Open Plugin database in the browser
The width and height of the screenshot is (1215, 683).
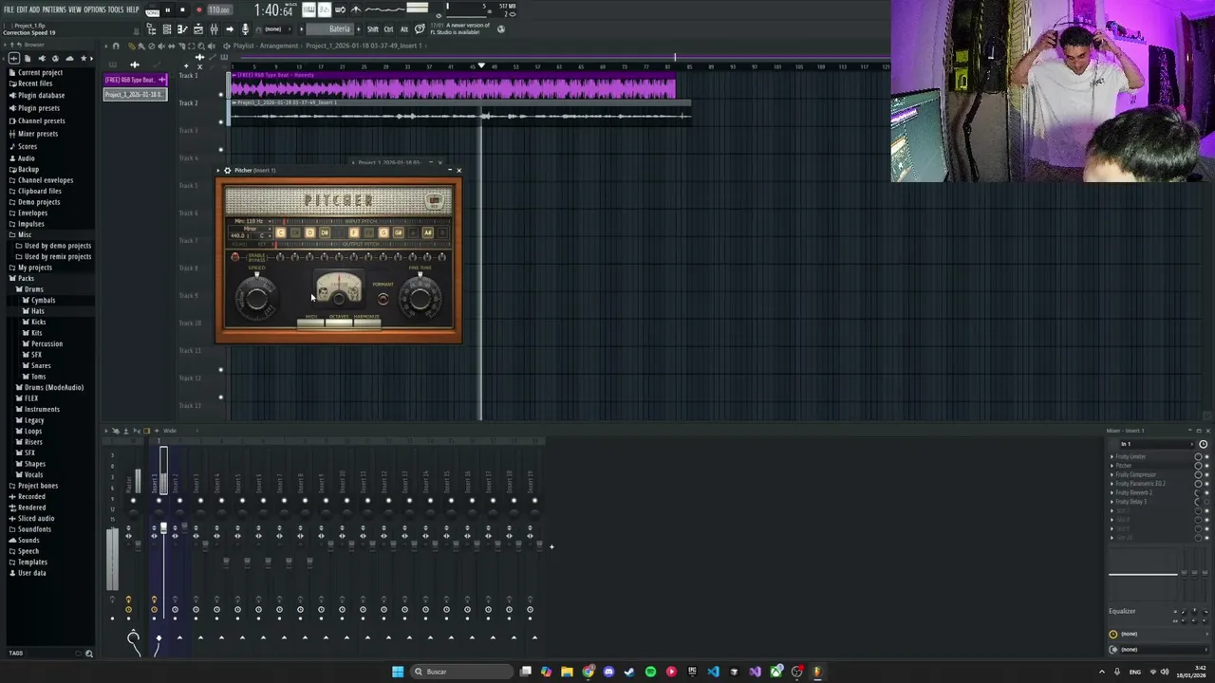[x=41, y=95]
